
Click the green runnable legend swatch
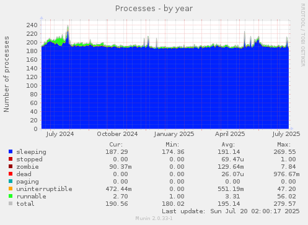pyautogui.click(x=11, y=196)
